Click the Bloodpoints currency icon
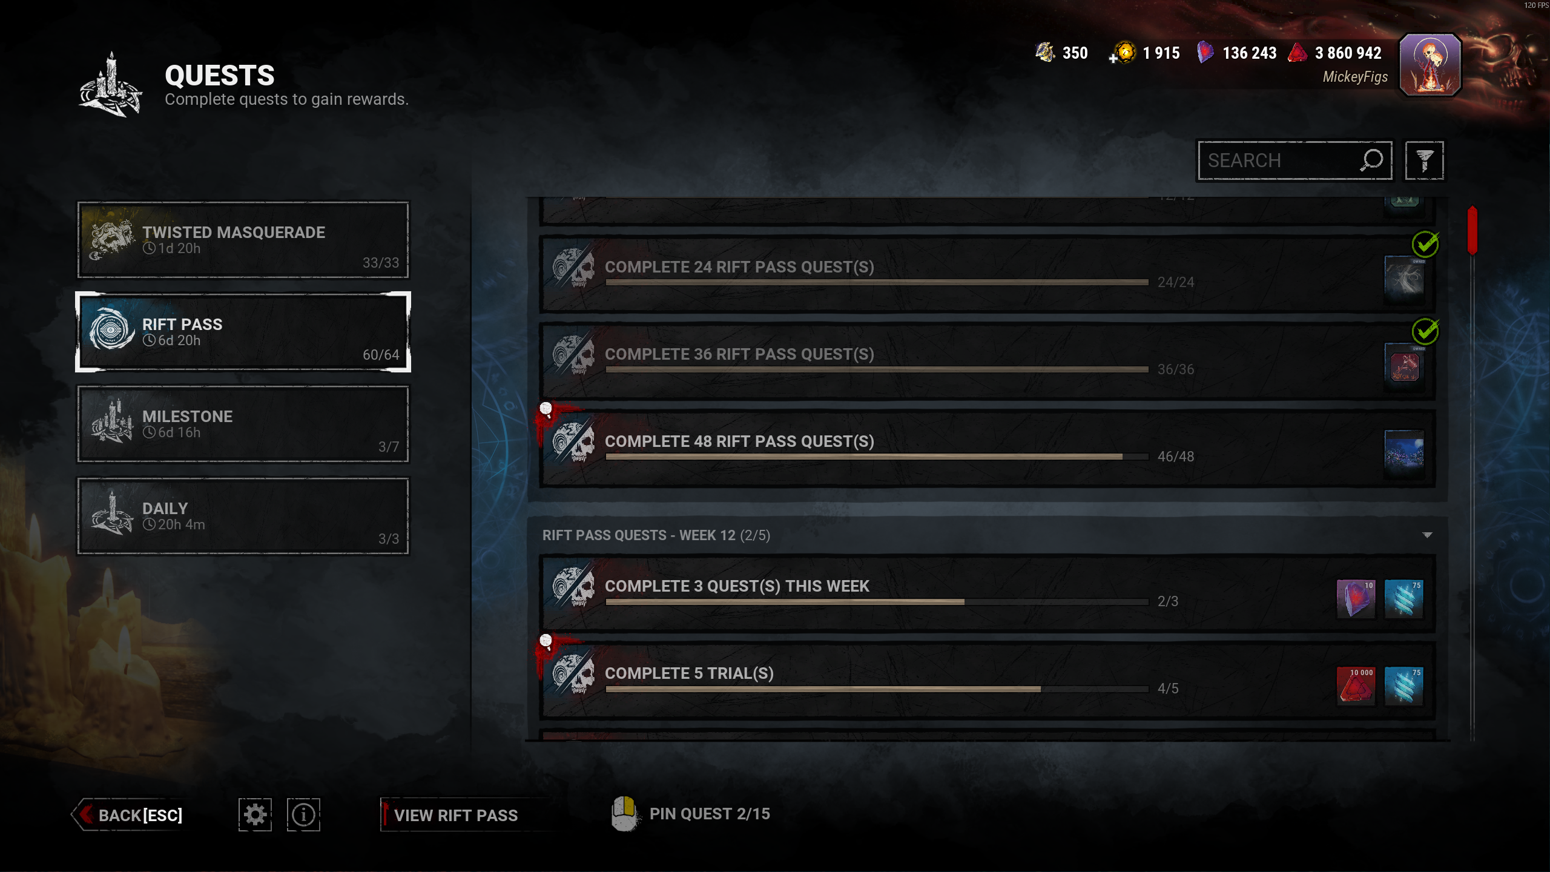This screenshot has width=1550, height=872. click(1298, 53)
